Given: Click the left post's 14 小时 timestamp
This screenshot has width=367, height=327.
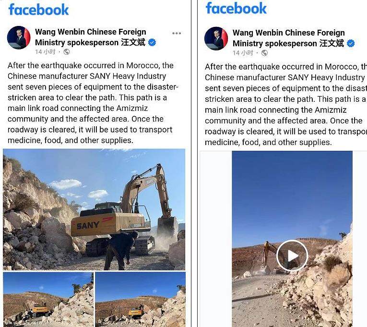Looking at the screenshot, I should pyautogui.click(x=45, y=52).
